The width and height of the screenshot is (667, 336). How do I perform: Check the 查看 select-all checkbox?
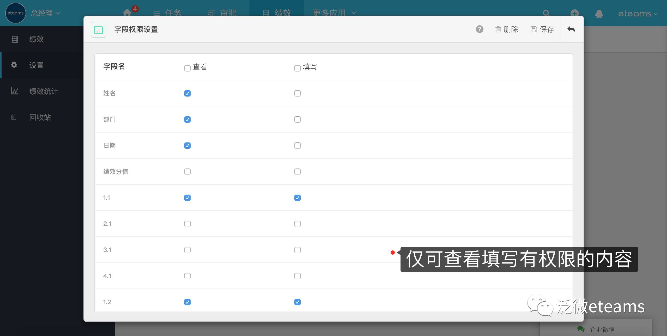(187, 68)
